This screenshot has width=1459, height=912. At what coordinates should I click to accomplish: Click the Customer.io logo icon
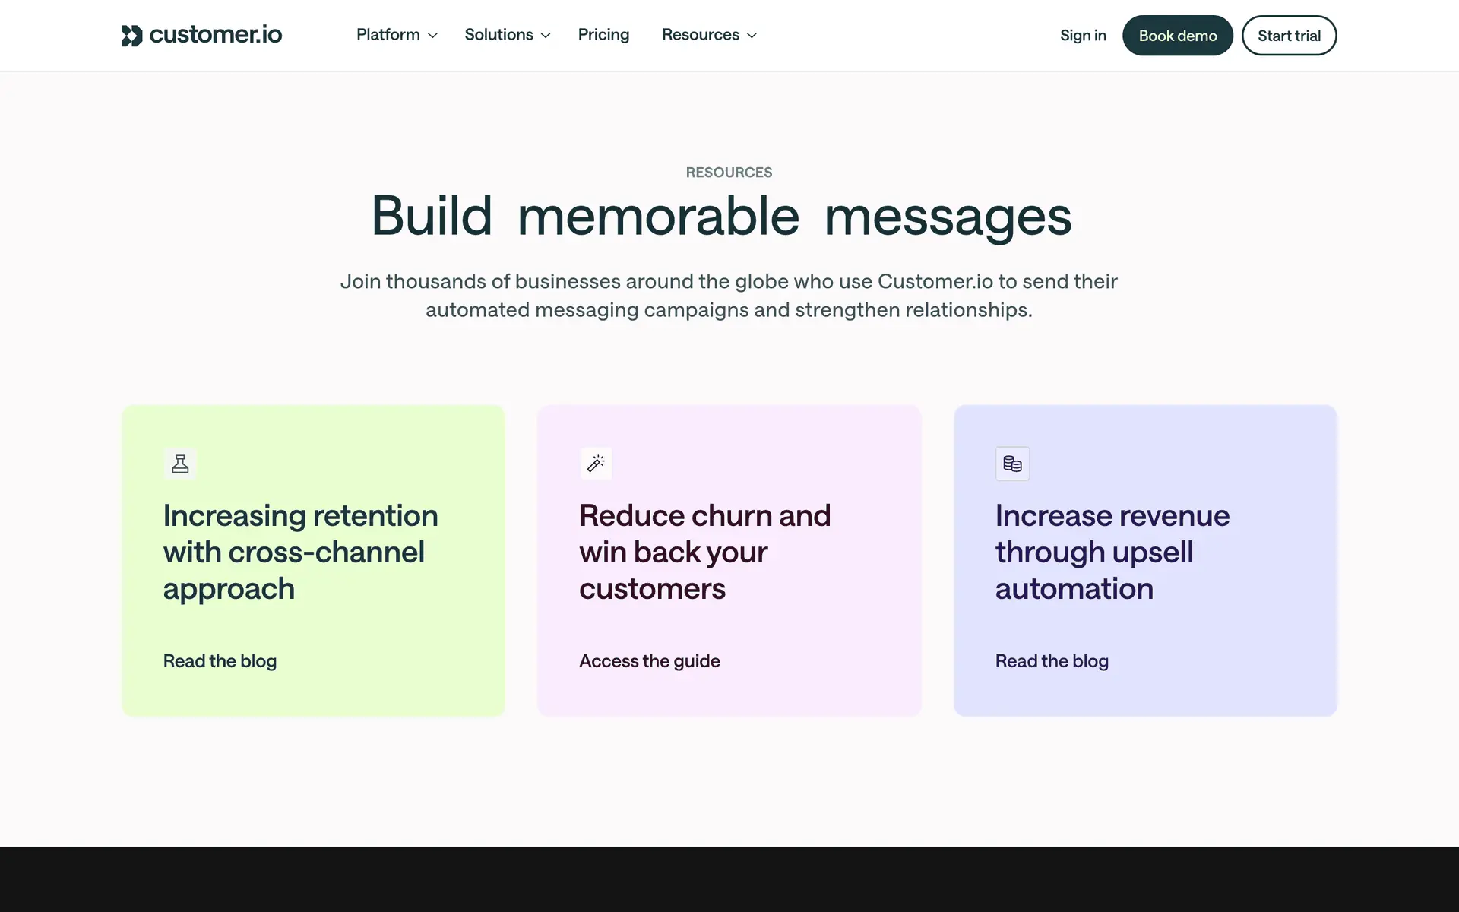(x=131, y=36)
